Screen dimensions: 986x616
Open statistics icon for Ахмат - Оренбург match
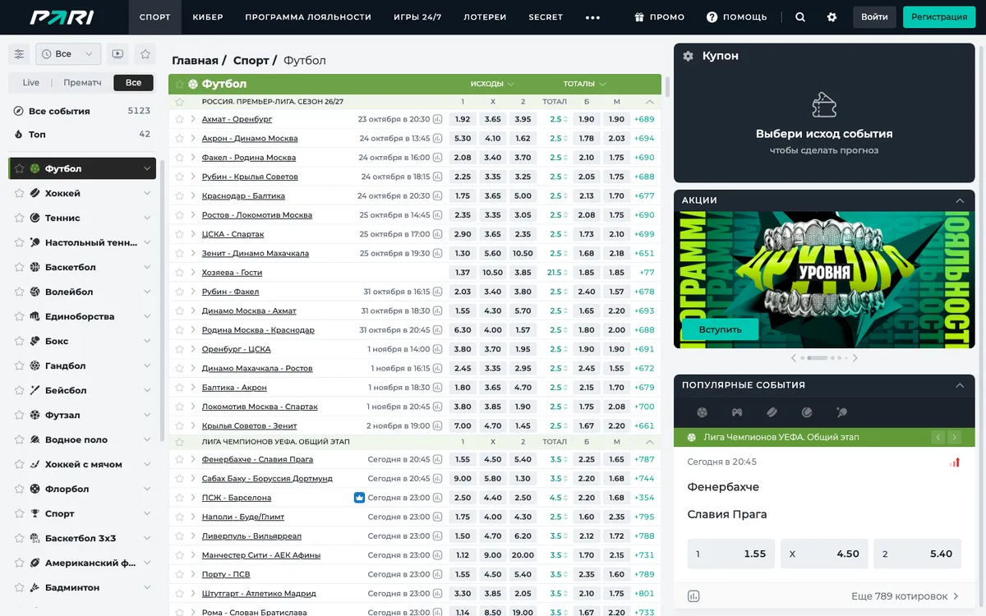(x=438, y=119)
